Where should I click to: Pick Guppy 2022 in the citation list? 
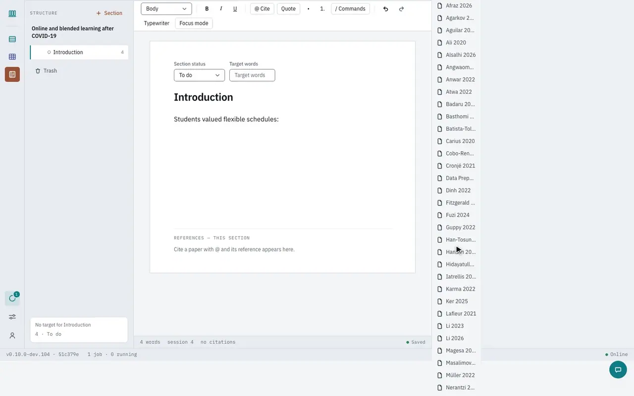pyautogui.click(x=456, y=228)
